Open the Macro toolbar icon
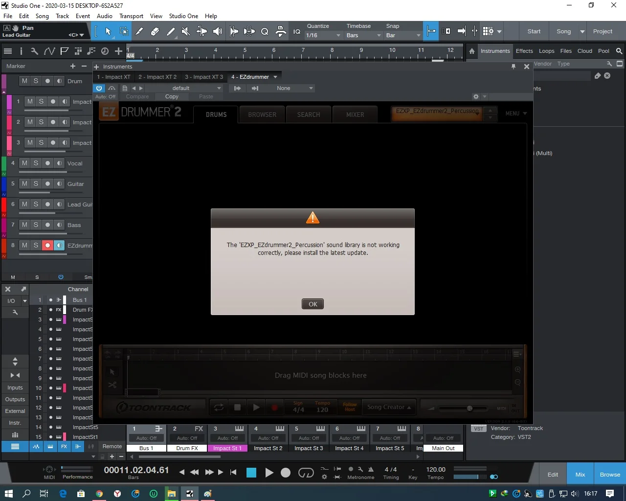 tap(281, 31)
